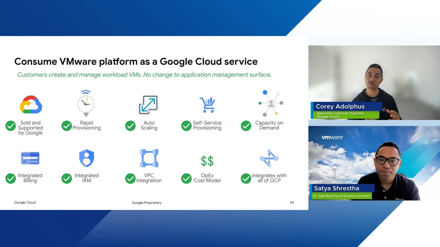This screenshot has height=247, width=440.
Task: Click the Corey Adolphus name banner
Action: 345,107
